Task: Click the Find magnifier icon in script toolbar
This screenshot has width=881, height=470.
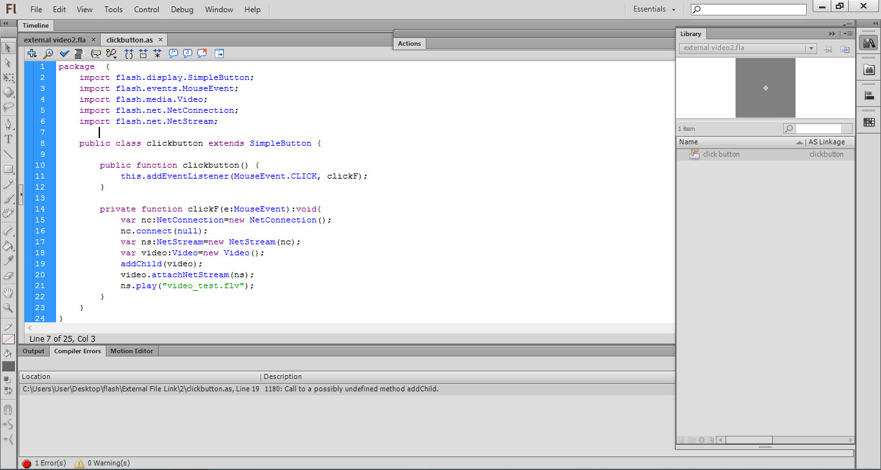Action: click(48, 54)
